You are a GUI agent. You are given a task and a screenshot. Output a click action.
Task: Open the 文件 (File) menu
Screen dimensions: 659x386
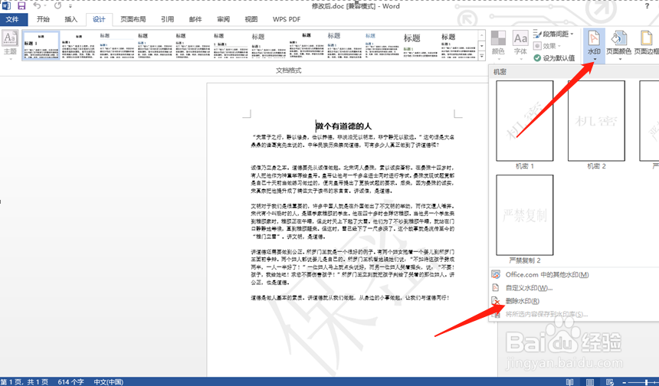coord(13,19)
